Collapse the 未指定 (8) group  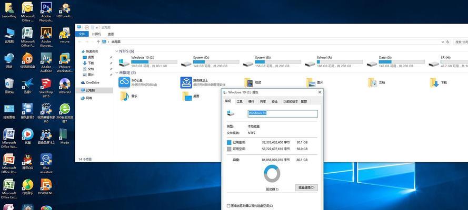pos(117,72)
